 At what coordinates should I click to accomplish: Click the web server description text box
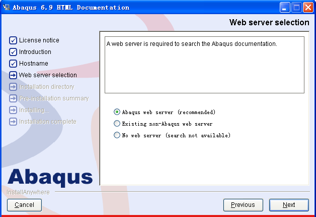[204, 65]
